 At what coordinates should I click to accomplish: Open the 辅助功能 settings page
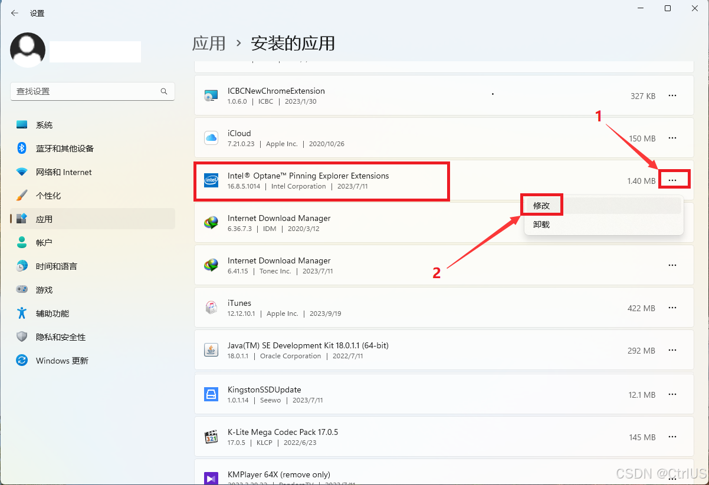[93, 313]
